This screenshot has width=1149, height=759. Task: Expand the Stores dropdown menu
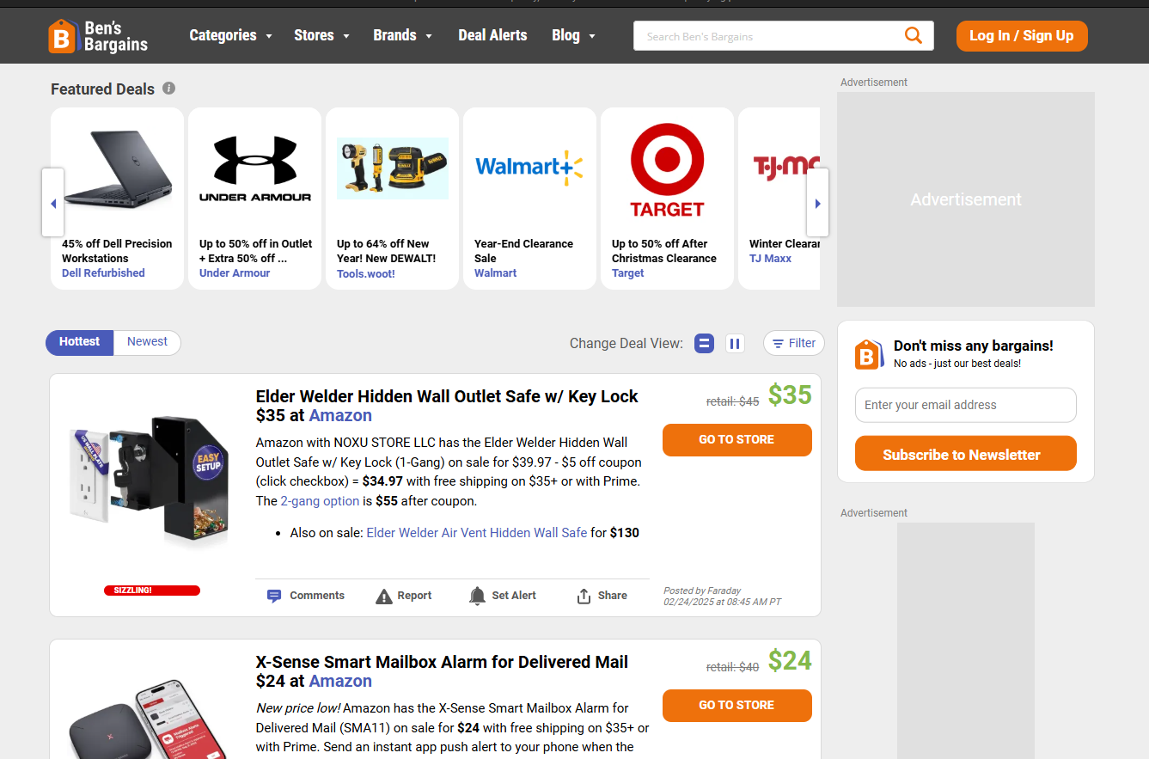[x=321, y=35]
